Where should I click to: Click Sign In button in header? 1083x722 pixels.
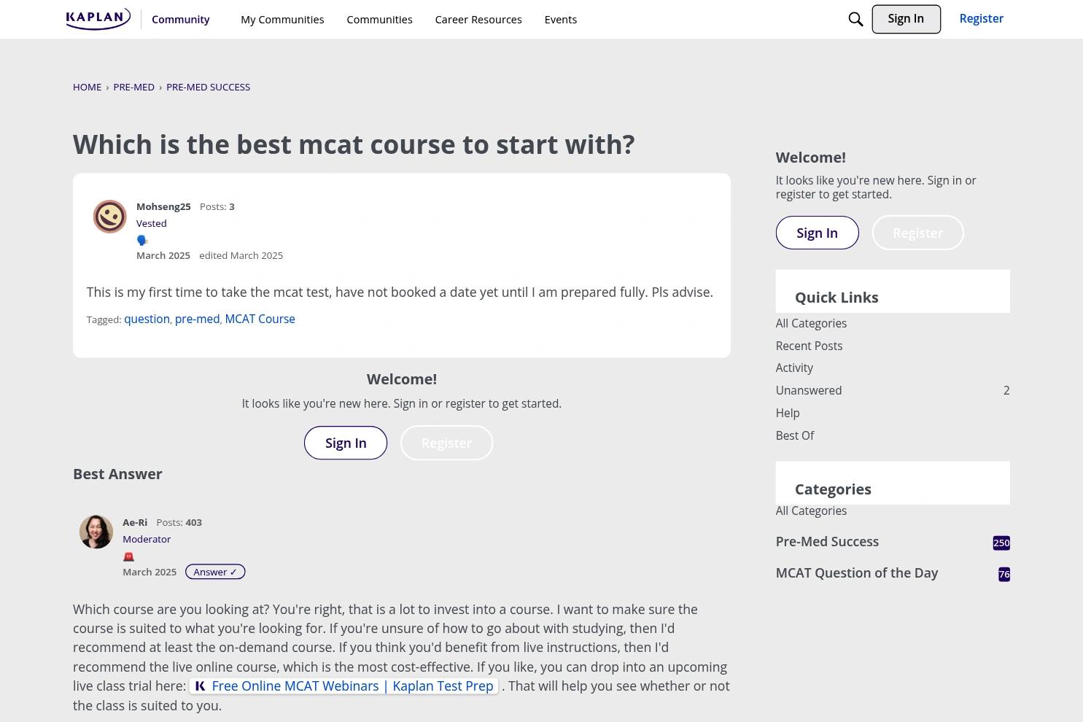906,19
